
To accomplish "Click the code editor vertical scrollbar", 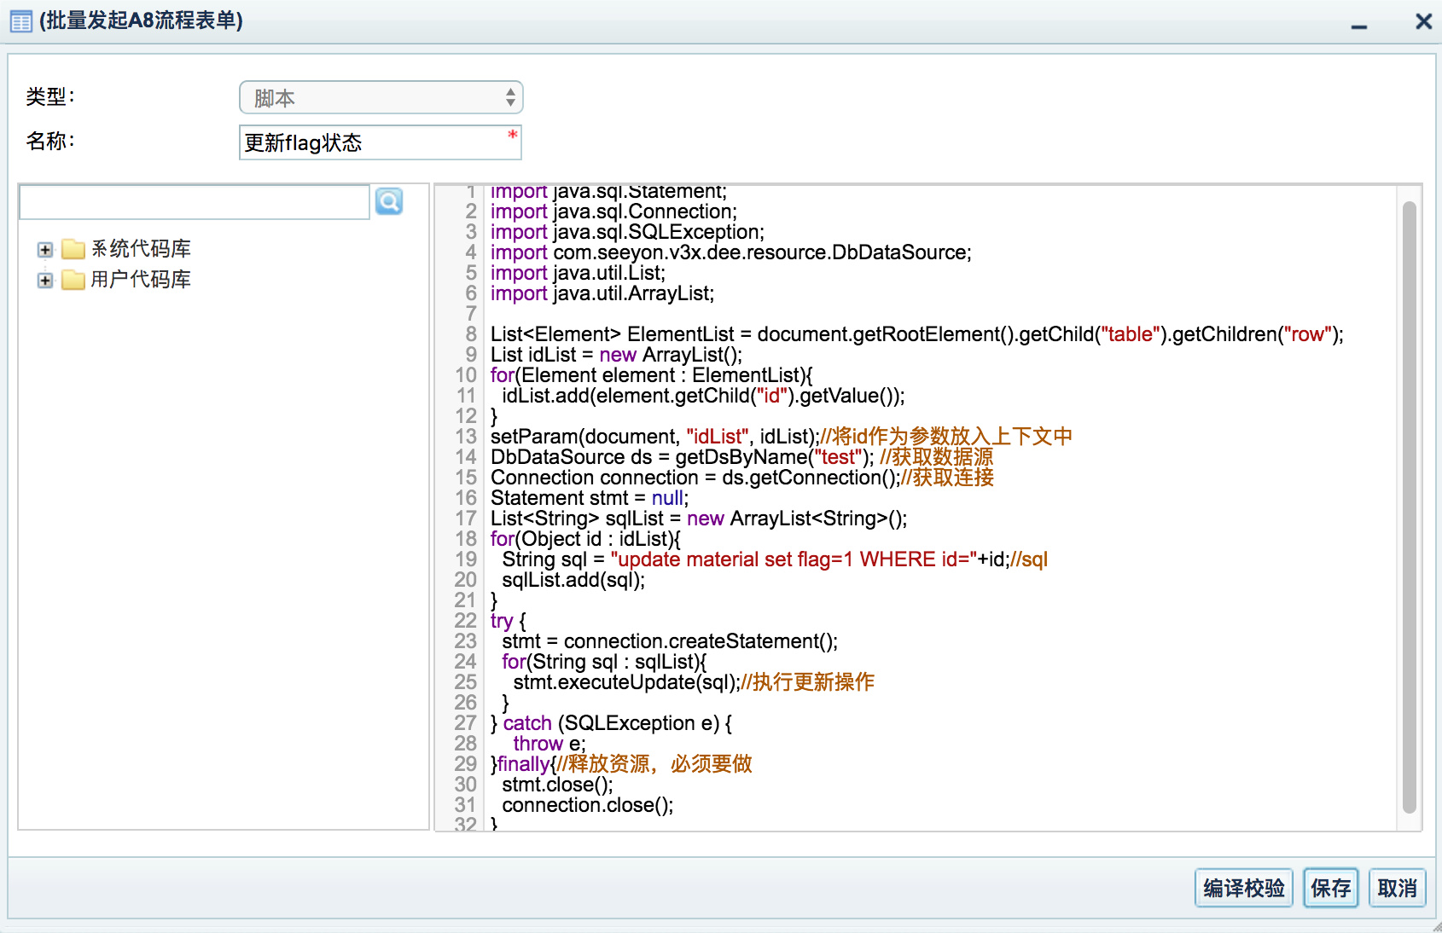I will tap(1409, 507).
